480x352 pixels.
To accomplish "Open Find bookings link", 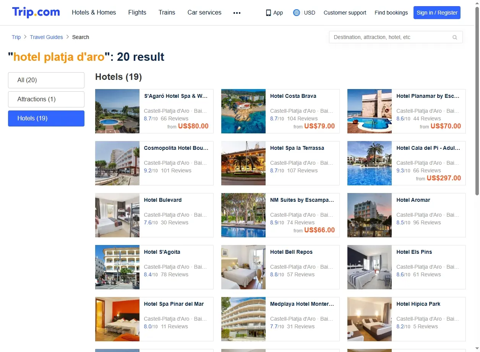I will [x=391, y=13].
